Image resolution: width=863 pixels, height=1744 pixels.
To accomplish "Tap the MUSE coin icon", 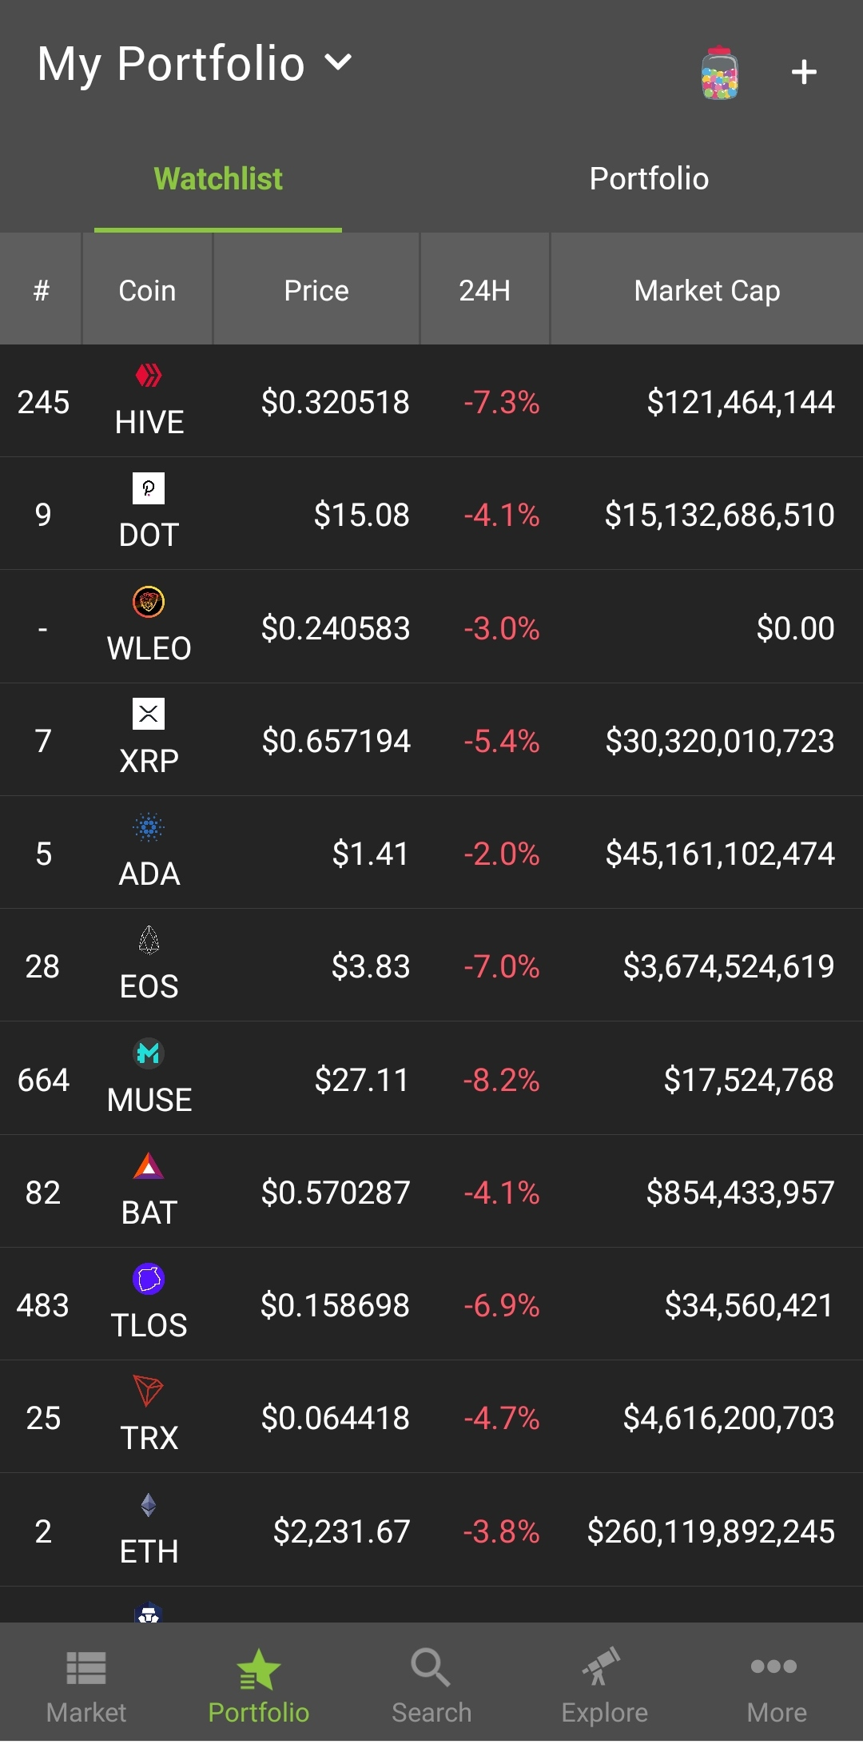I will click(x=149, y=1053).
